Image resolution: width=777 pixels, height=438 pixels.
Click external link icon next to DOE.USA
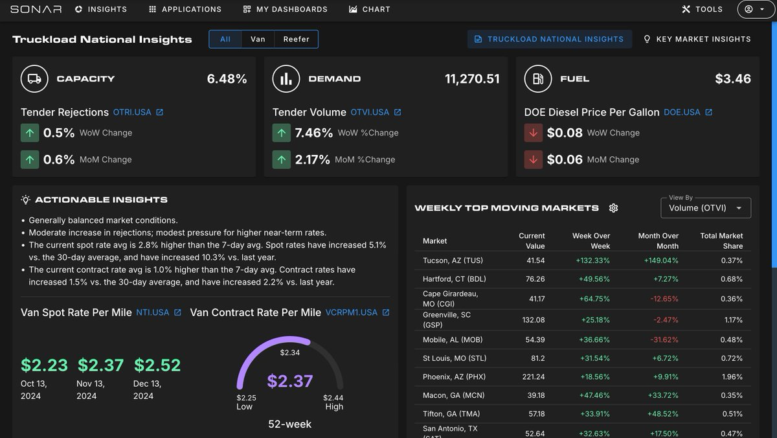(x=708, y=112)
